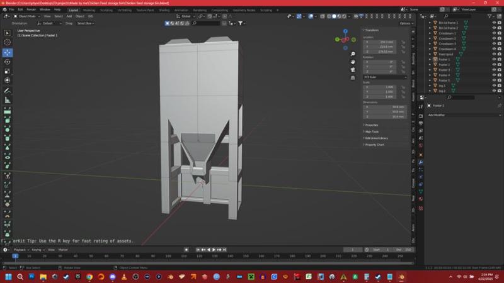Toggle viewport gizmos visibility button
Viewport: 504px width, 283px height.
pos(299,16)
